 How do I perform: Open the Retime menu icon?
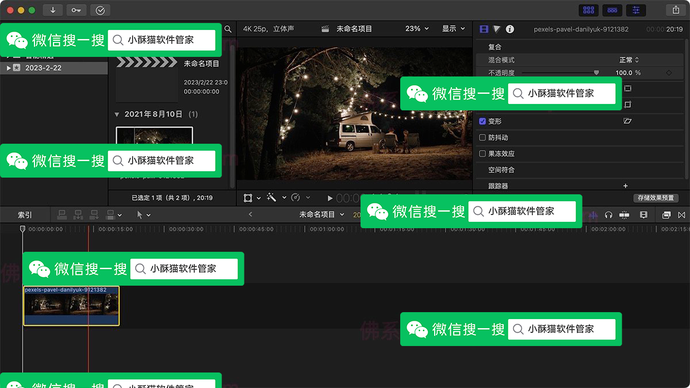[x=296, y=197]
